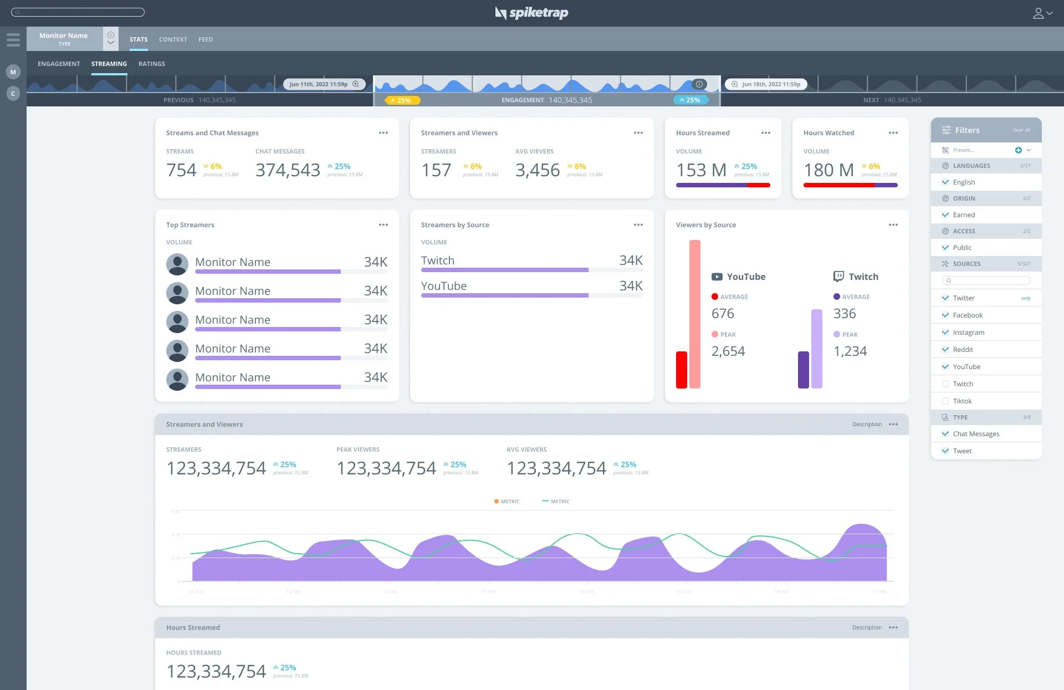Click info icon on the engagement timeline
Viewport: 1064px width, 690px height.
tap(699, 84)
